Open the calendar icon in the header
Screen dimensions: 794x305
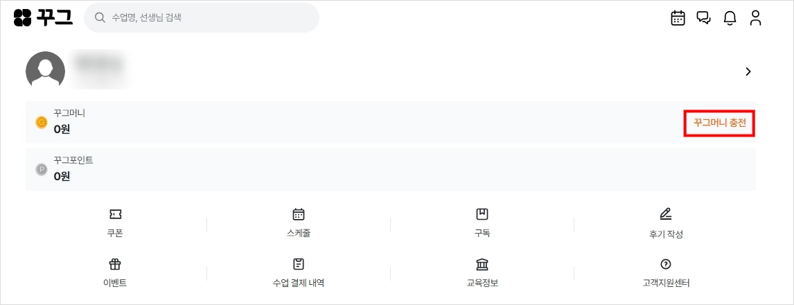coord(678,18)
